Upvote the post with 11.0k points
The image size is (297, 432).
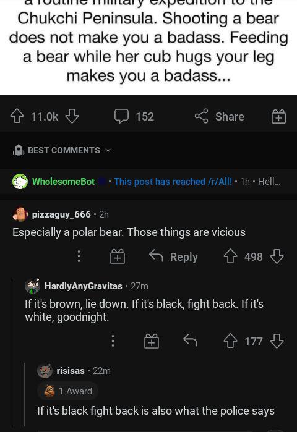[x=17, y=116]
